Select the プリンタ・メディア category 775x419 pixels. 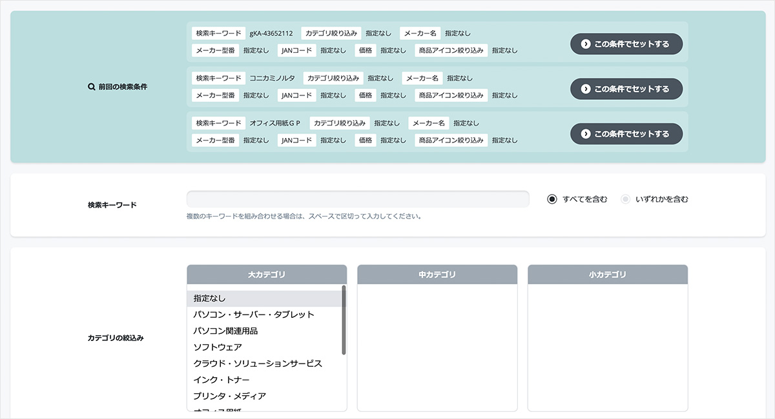point(227,396)
